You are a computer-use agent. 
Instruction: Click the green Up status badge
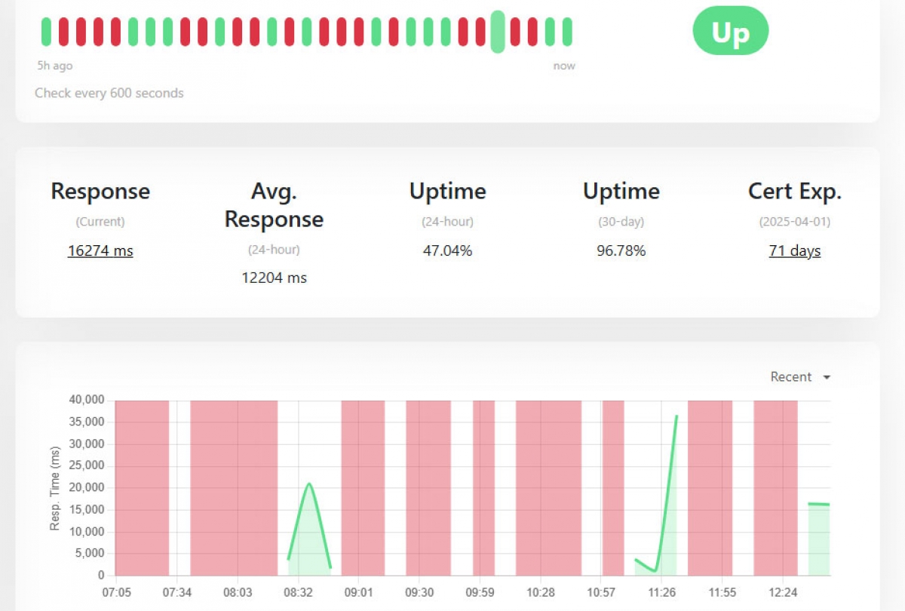click(730, 32)
